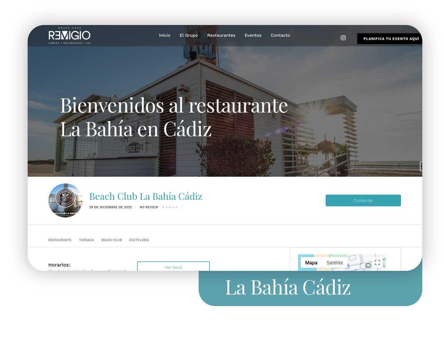Open the Restaurantes navigation menu
Screen dimensions: 444x337
221,35
